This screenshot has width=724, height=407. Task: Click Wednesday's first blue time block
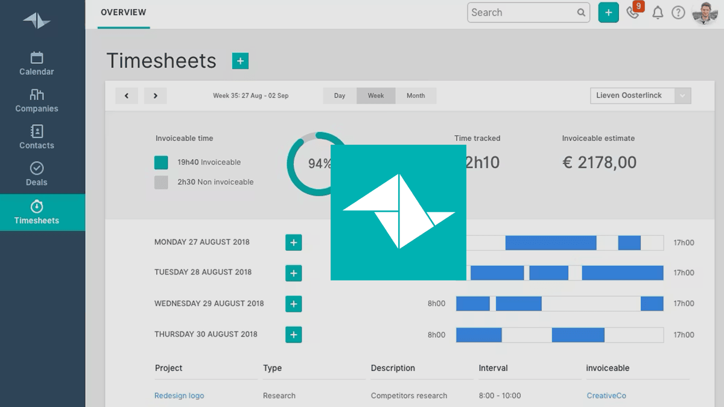pos(473,303)
